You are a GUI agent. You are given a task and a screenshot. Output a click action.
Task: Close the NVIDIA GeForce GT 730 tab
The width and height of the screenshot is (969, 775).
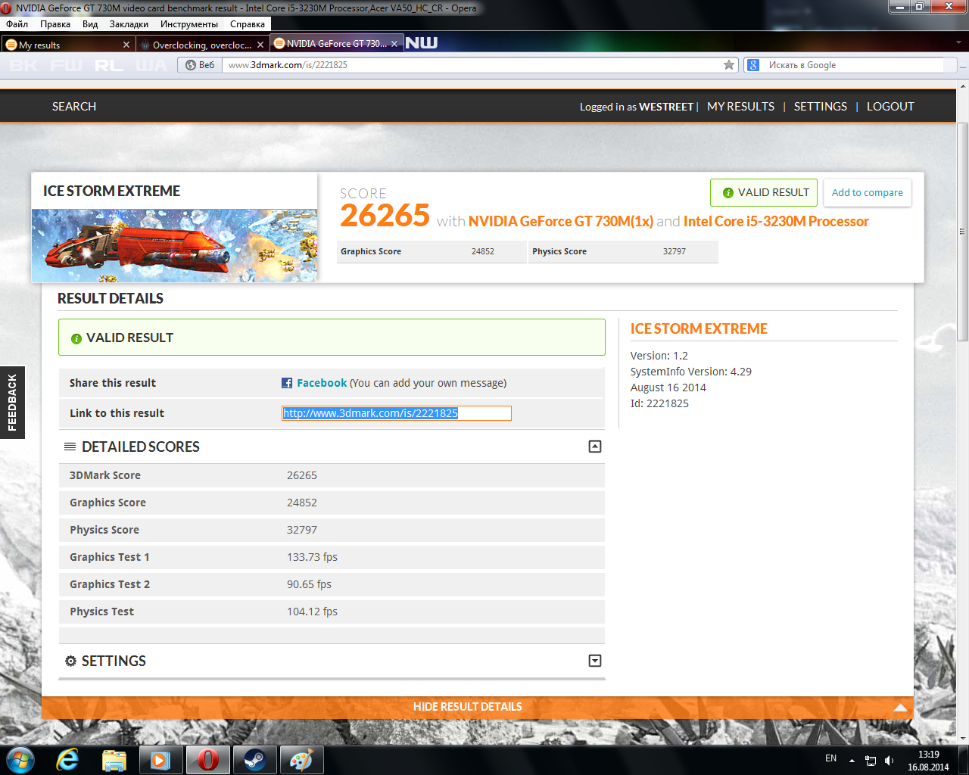pos(394,44)
